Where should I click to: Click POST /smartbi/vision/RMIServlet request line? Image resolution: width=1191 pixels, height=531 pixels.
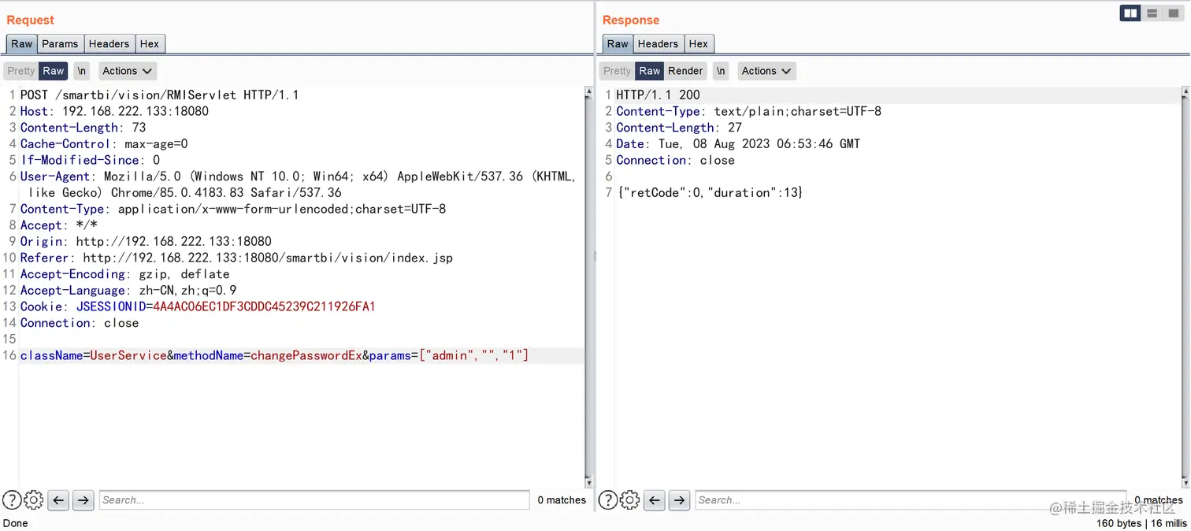160,95
